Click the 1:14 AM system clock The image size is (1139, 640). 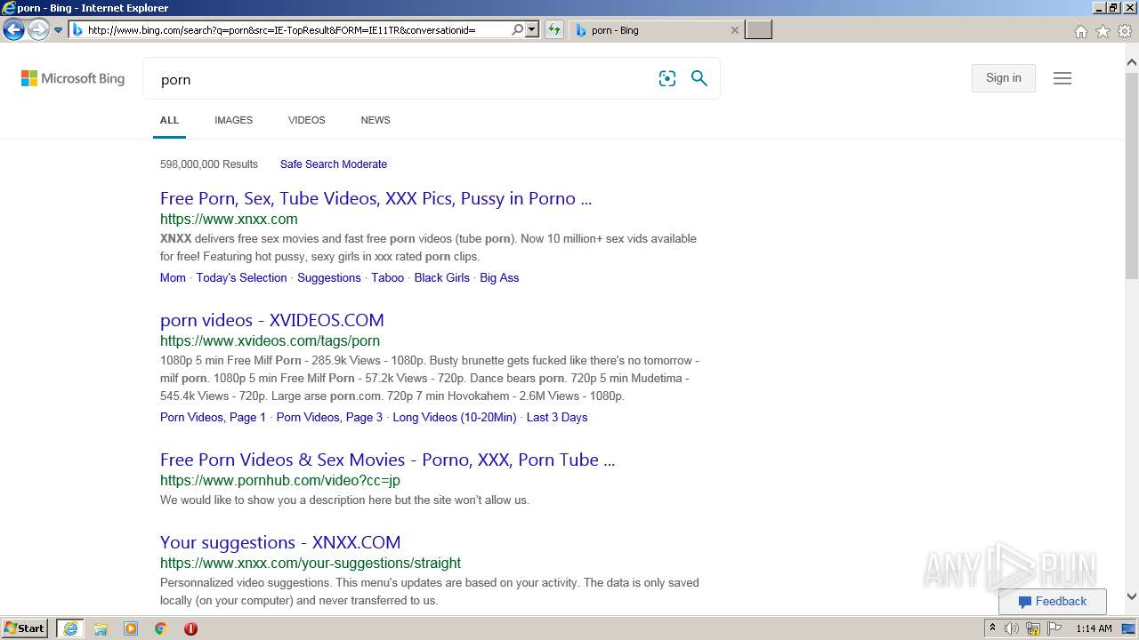coord(1095,628)
